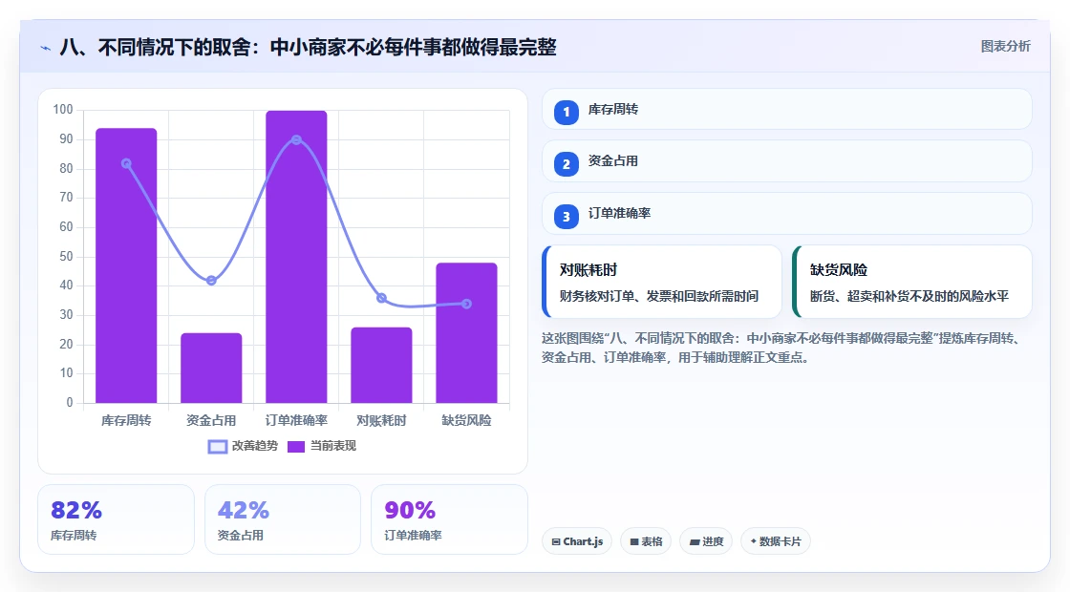Click trend line point on 缺货风险 bar
Viewport: 1070px width, 592px height.
(467, 304)
